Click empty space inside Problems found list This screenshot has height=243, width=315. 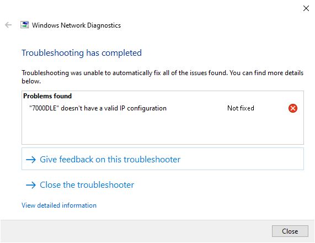(x=163, y=129)
